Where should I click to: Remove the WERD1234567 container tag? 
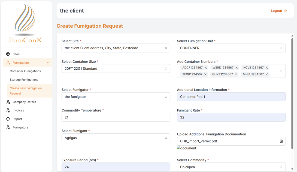237,68
